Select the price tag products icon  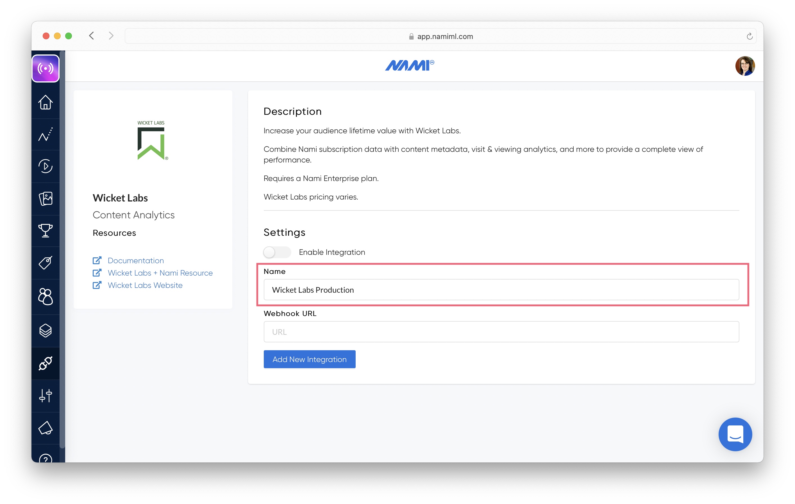46,263
